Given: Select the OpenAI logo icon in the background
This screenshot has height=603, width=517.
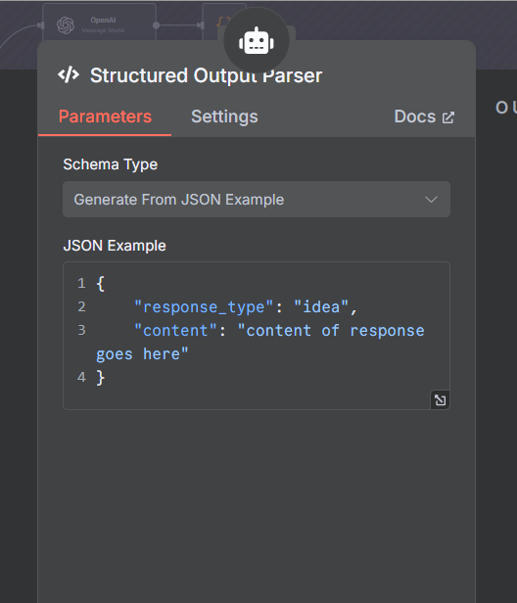Looking at the screenshot, I should pyautogui.click(x=66, y=25).
